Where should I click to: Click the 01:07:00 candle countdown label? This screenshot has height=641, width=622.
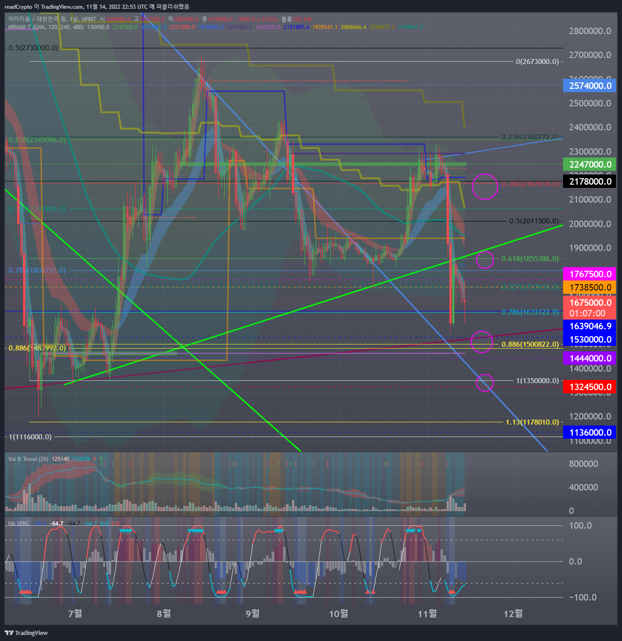pos(587,313)
